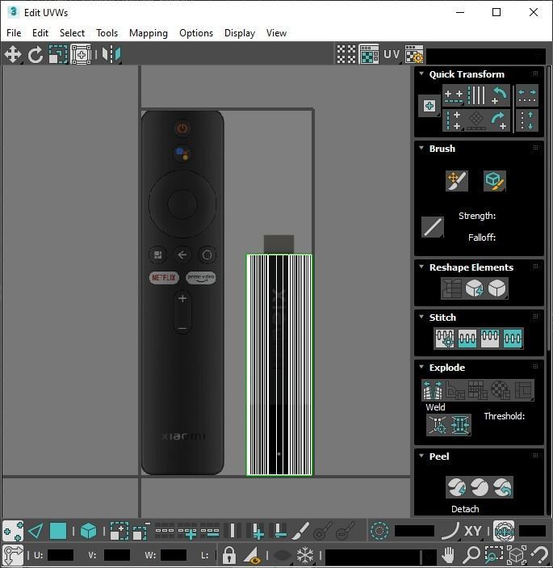Collapse the Peel rollout
The width and height of the screenshot is (553, 568).
pyautogui.click(x=421, y=456)
